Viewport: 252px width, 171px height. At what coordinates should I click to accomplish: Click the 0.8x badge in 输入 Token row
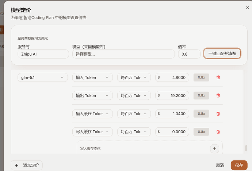201,77
